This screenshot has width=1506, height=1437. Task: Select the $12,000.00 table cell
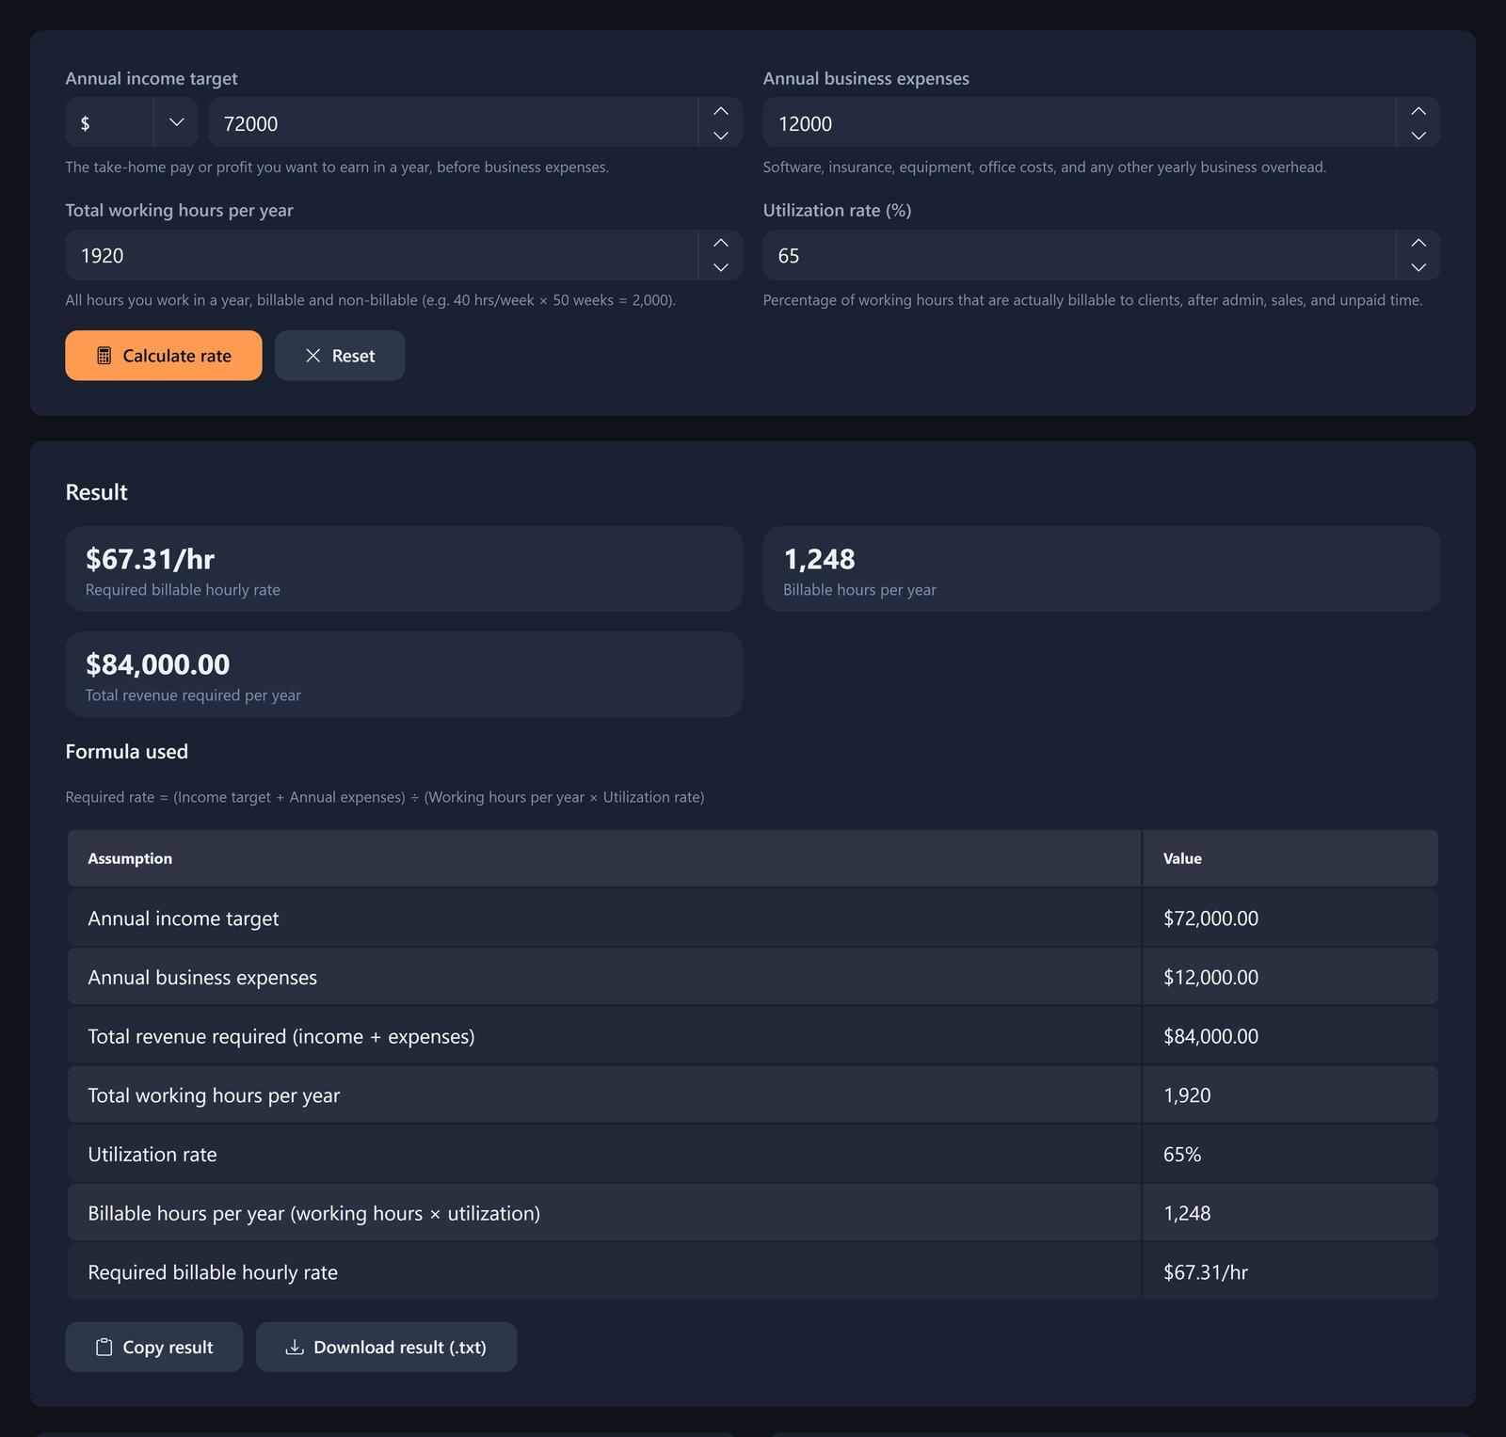click(1290, 977)
